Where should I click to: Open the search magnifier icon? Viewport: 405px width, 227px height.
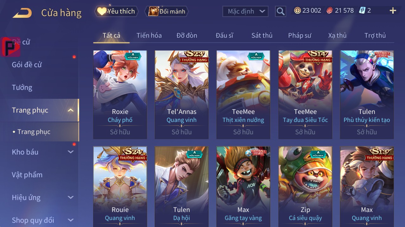(280, 11)
